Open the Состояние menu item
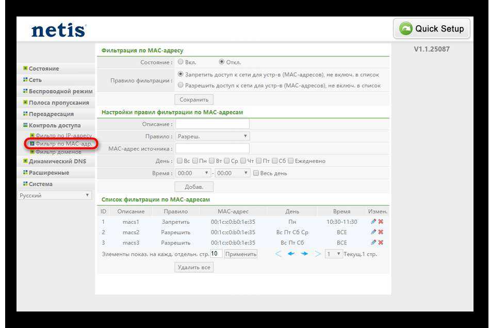 (44, 69)
